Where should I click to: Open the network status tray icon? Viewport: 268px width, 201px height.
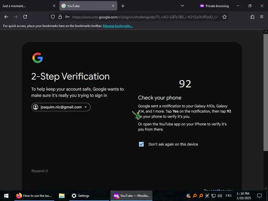point(214,196)
